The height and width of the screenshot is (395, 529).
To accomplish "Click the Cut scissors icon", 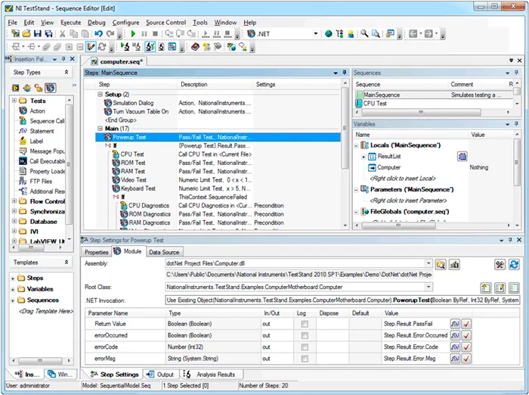I will pos(63,34).
